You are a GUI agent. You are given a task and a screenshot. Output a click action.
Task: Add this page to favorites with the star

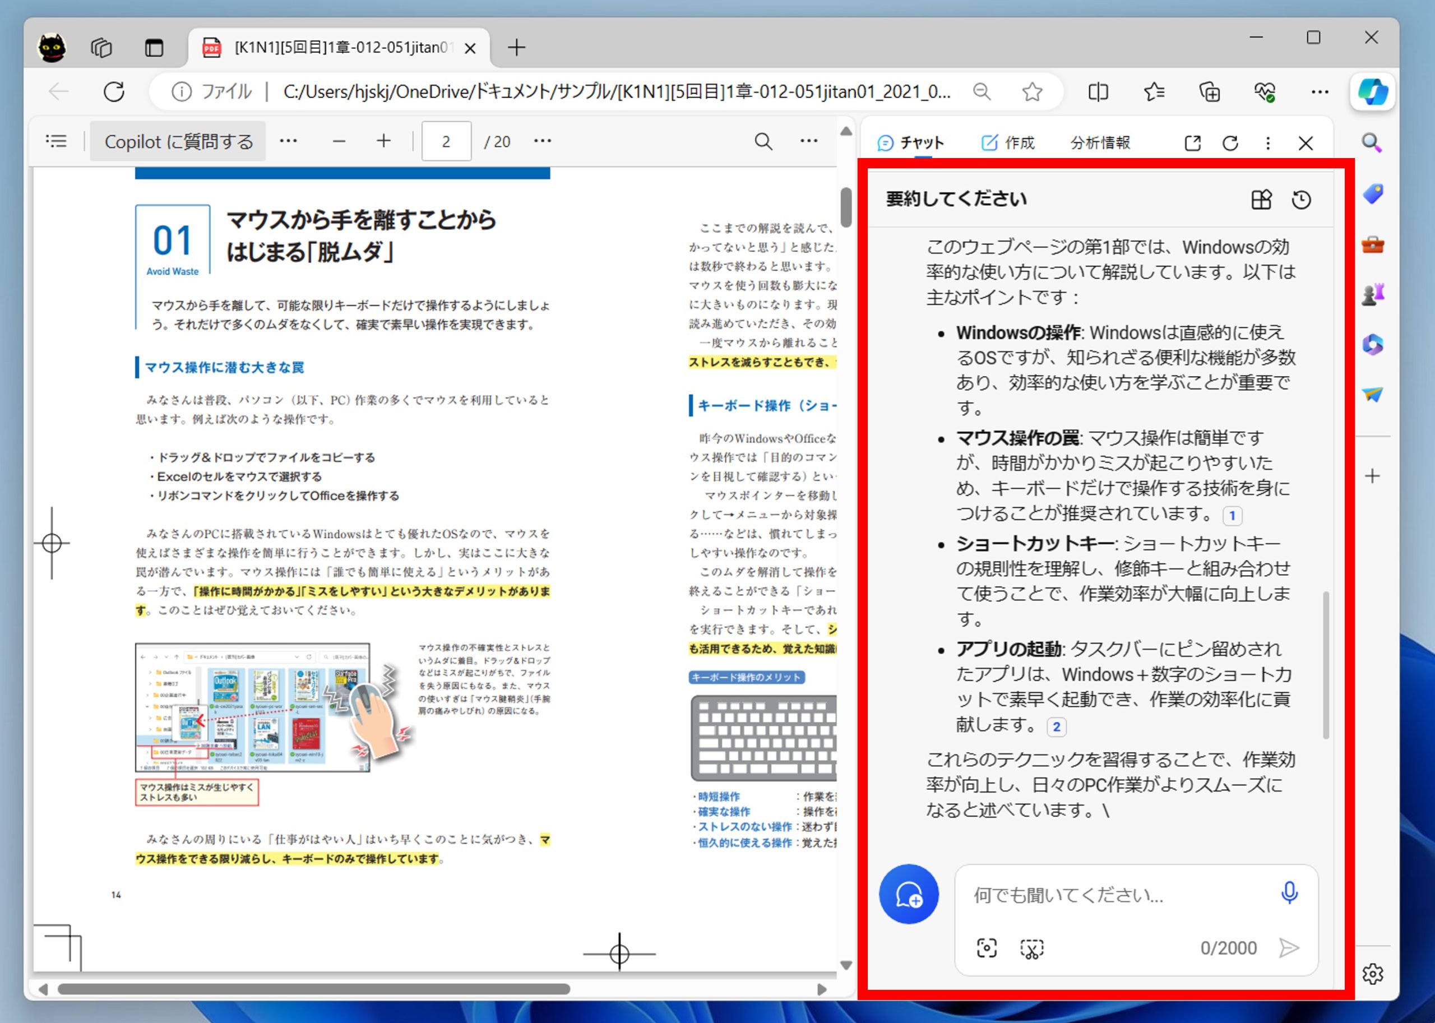pyautogui.click(x=1032, y=92)
